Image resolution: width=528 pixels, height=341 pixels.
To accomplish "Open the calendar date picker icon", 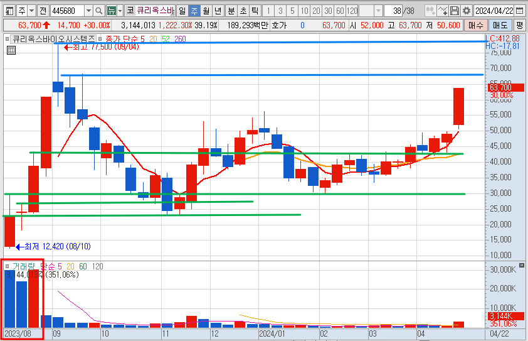I will click(x=520, y=11).
